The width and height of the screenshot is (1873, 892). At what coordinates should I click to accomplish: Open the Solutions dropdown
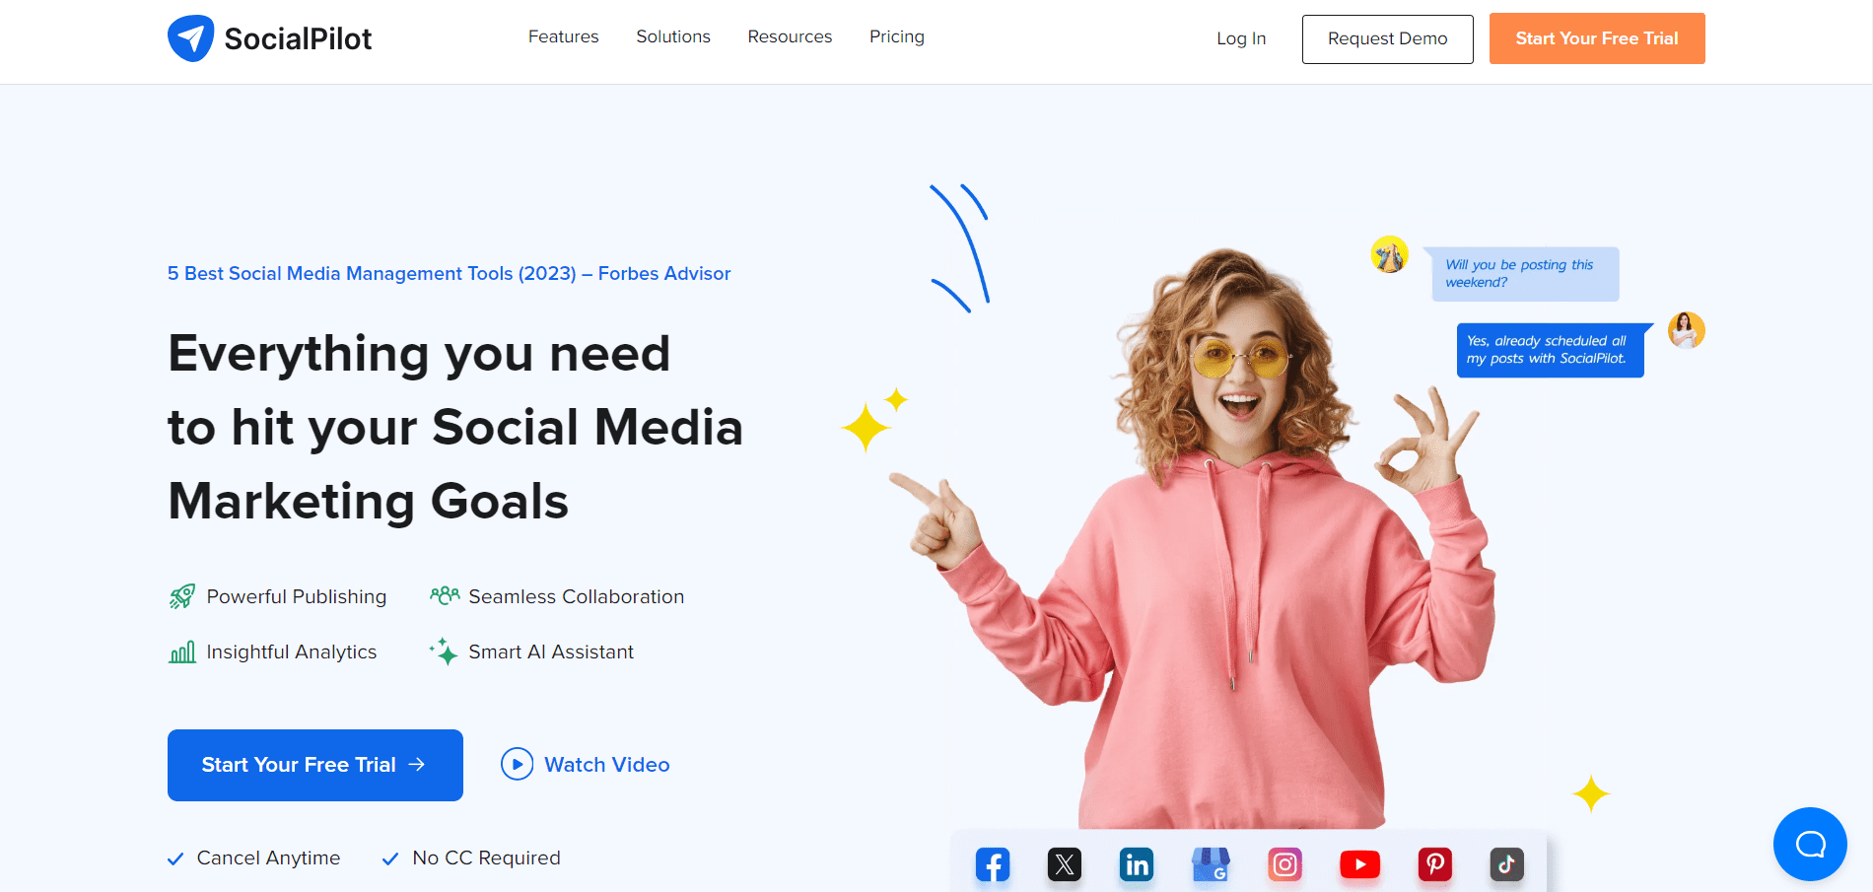673,36
